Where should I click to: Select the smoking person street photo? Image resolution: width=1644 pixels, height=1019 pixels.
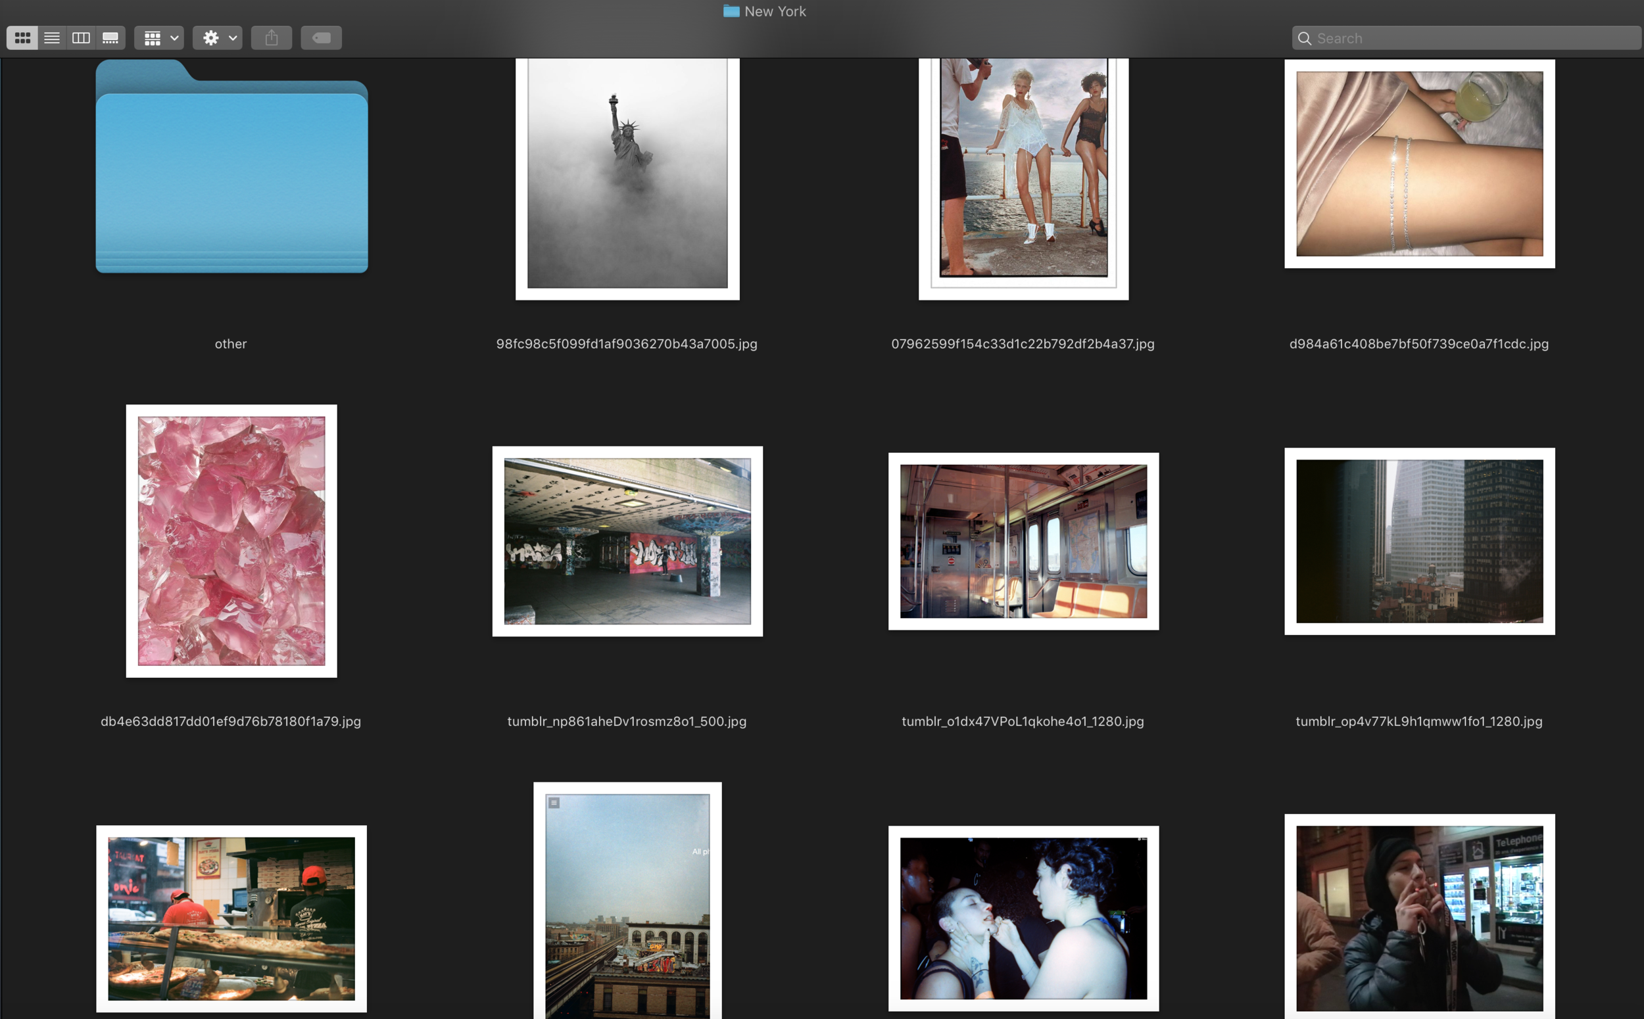1420,916
